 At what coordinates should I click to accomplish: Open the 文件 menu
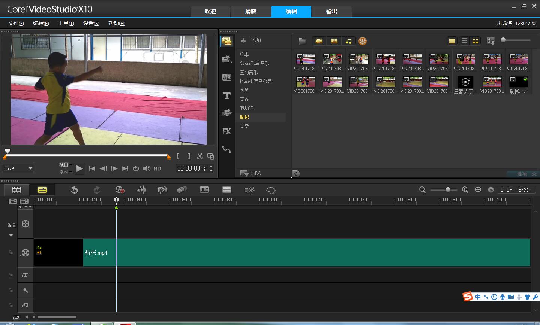[x=16, y=23]
